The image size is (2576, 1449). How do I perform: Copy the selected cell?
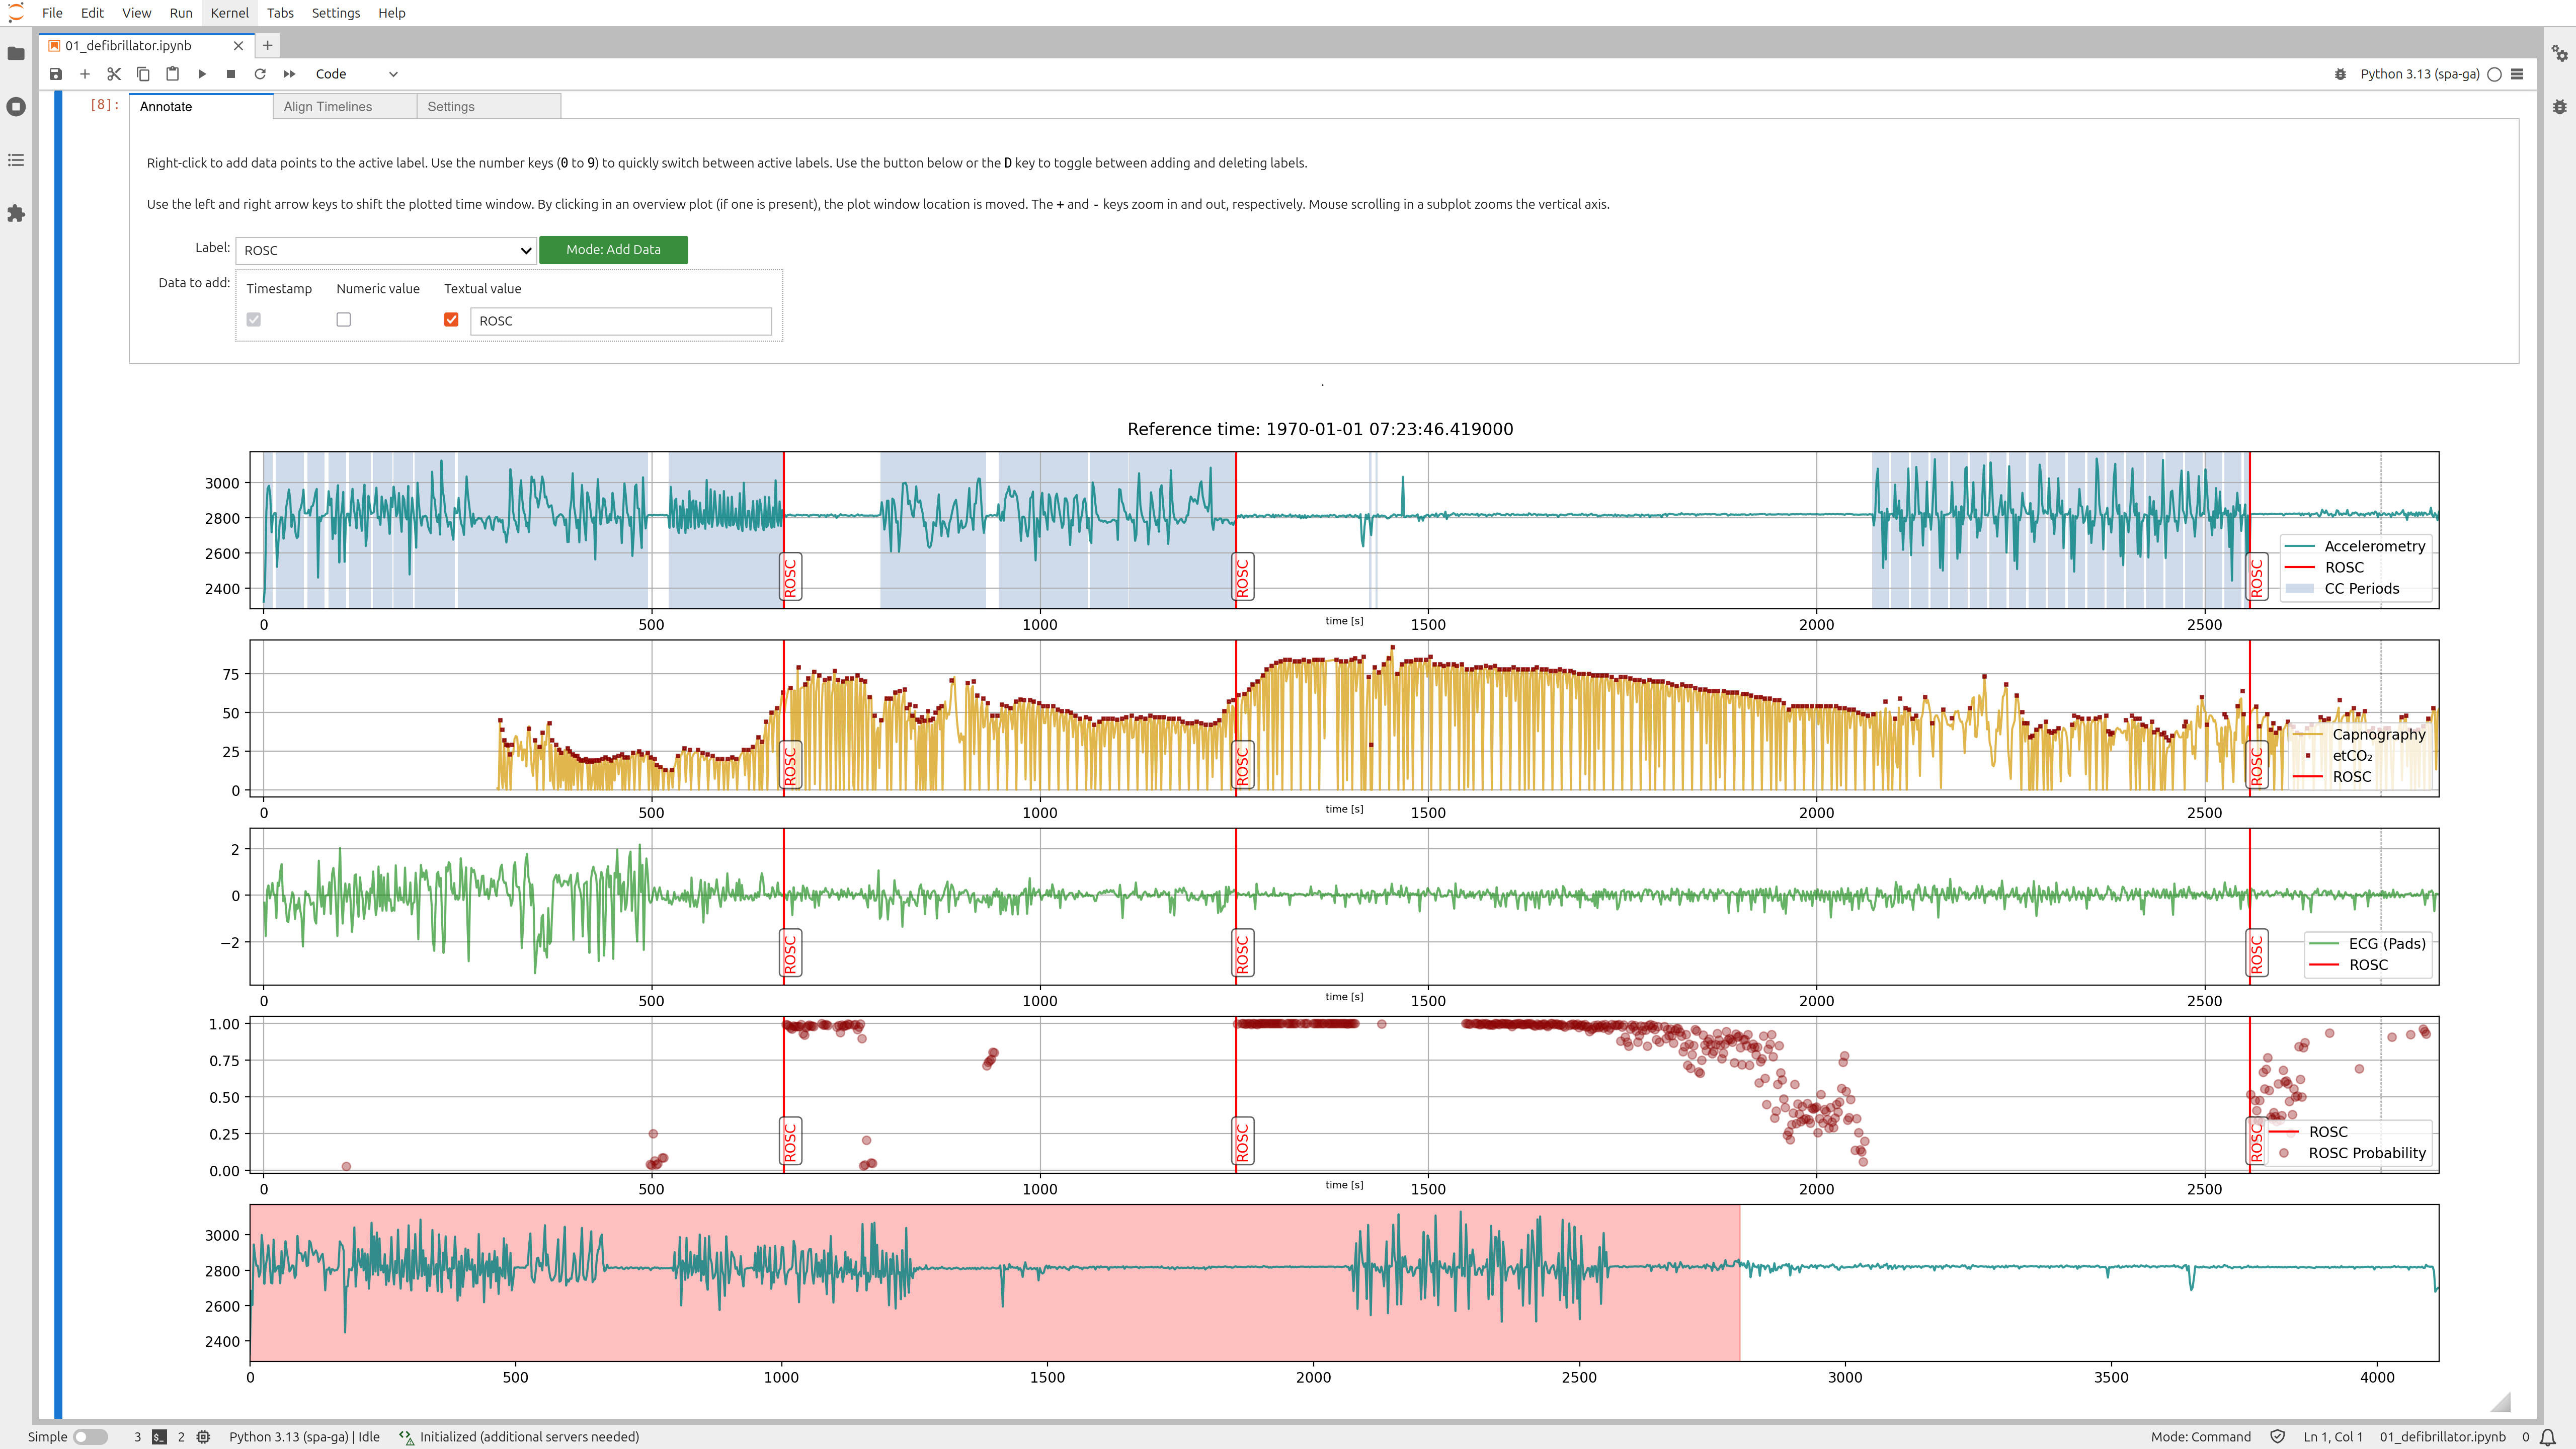point(143,74)
